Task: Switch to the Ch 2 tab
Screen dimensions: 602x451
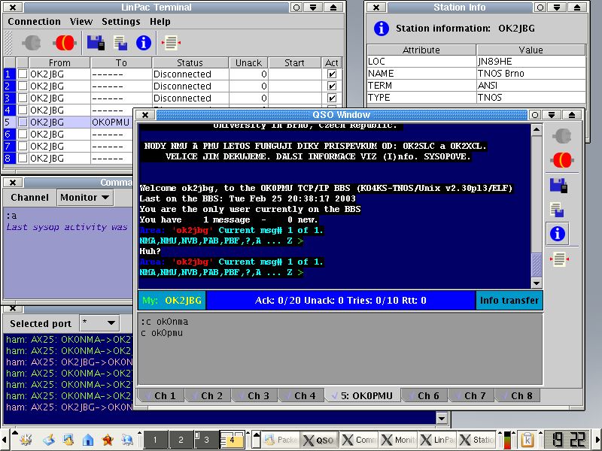Action: click(x=208, y=396)
